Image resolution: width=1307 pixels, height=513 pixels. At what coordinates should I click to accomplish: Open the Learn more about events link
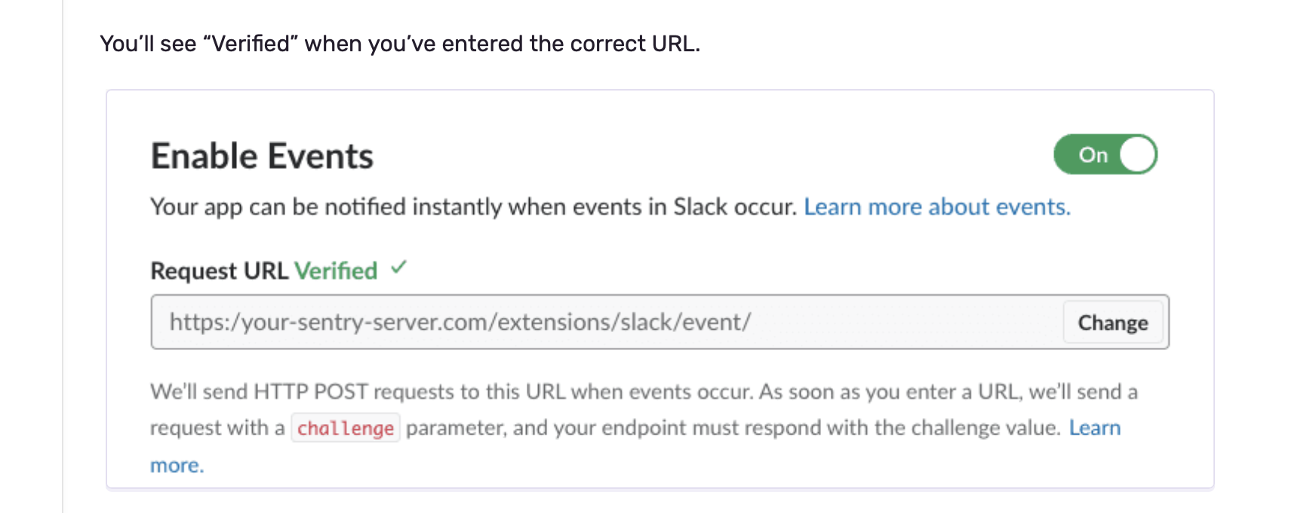936,207
